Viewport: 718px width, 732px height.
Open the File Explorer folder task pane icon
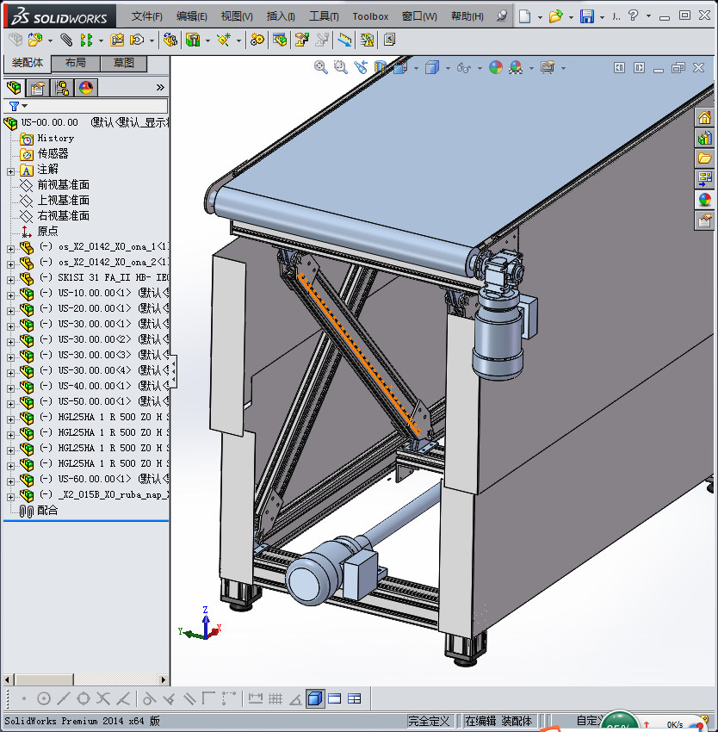[705, 158]
